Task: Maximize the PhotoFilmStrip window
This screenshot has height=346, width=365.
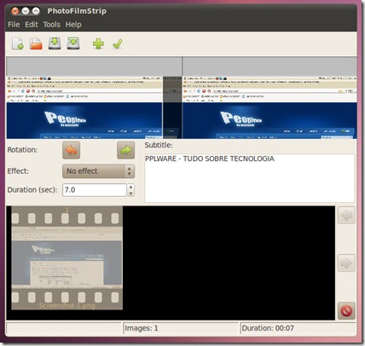Action: tap(36, 11)
